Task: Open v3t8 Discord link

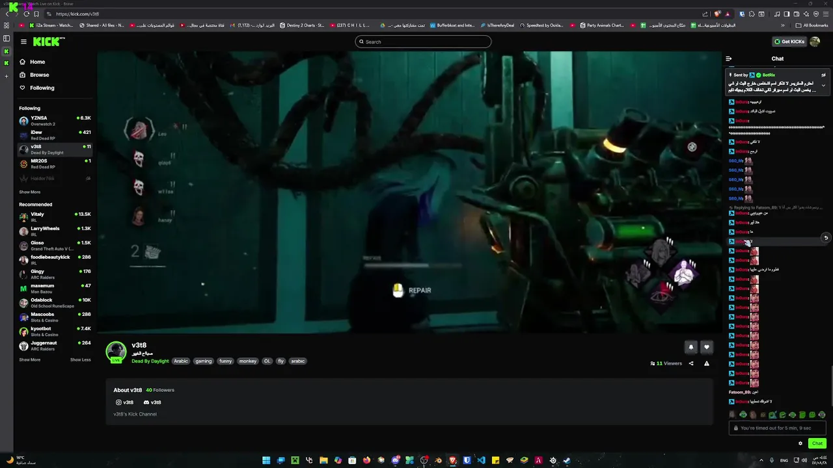Action: coord(152,402)
